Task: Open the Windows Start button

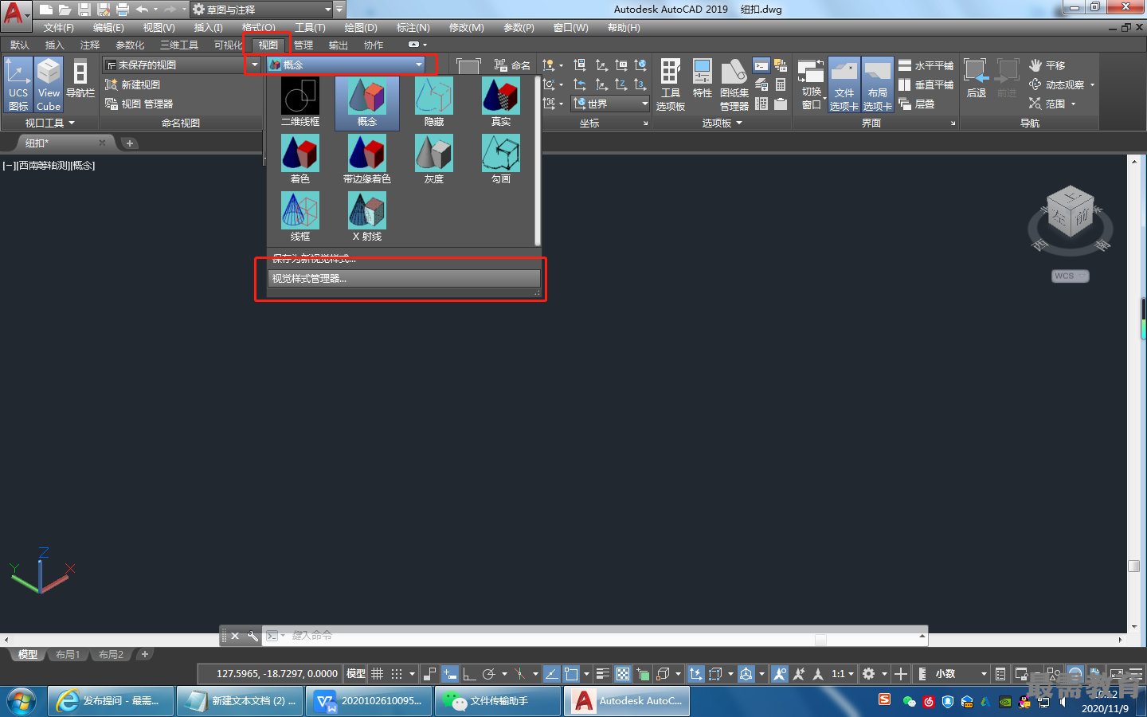Action: point(22,701)
